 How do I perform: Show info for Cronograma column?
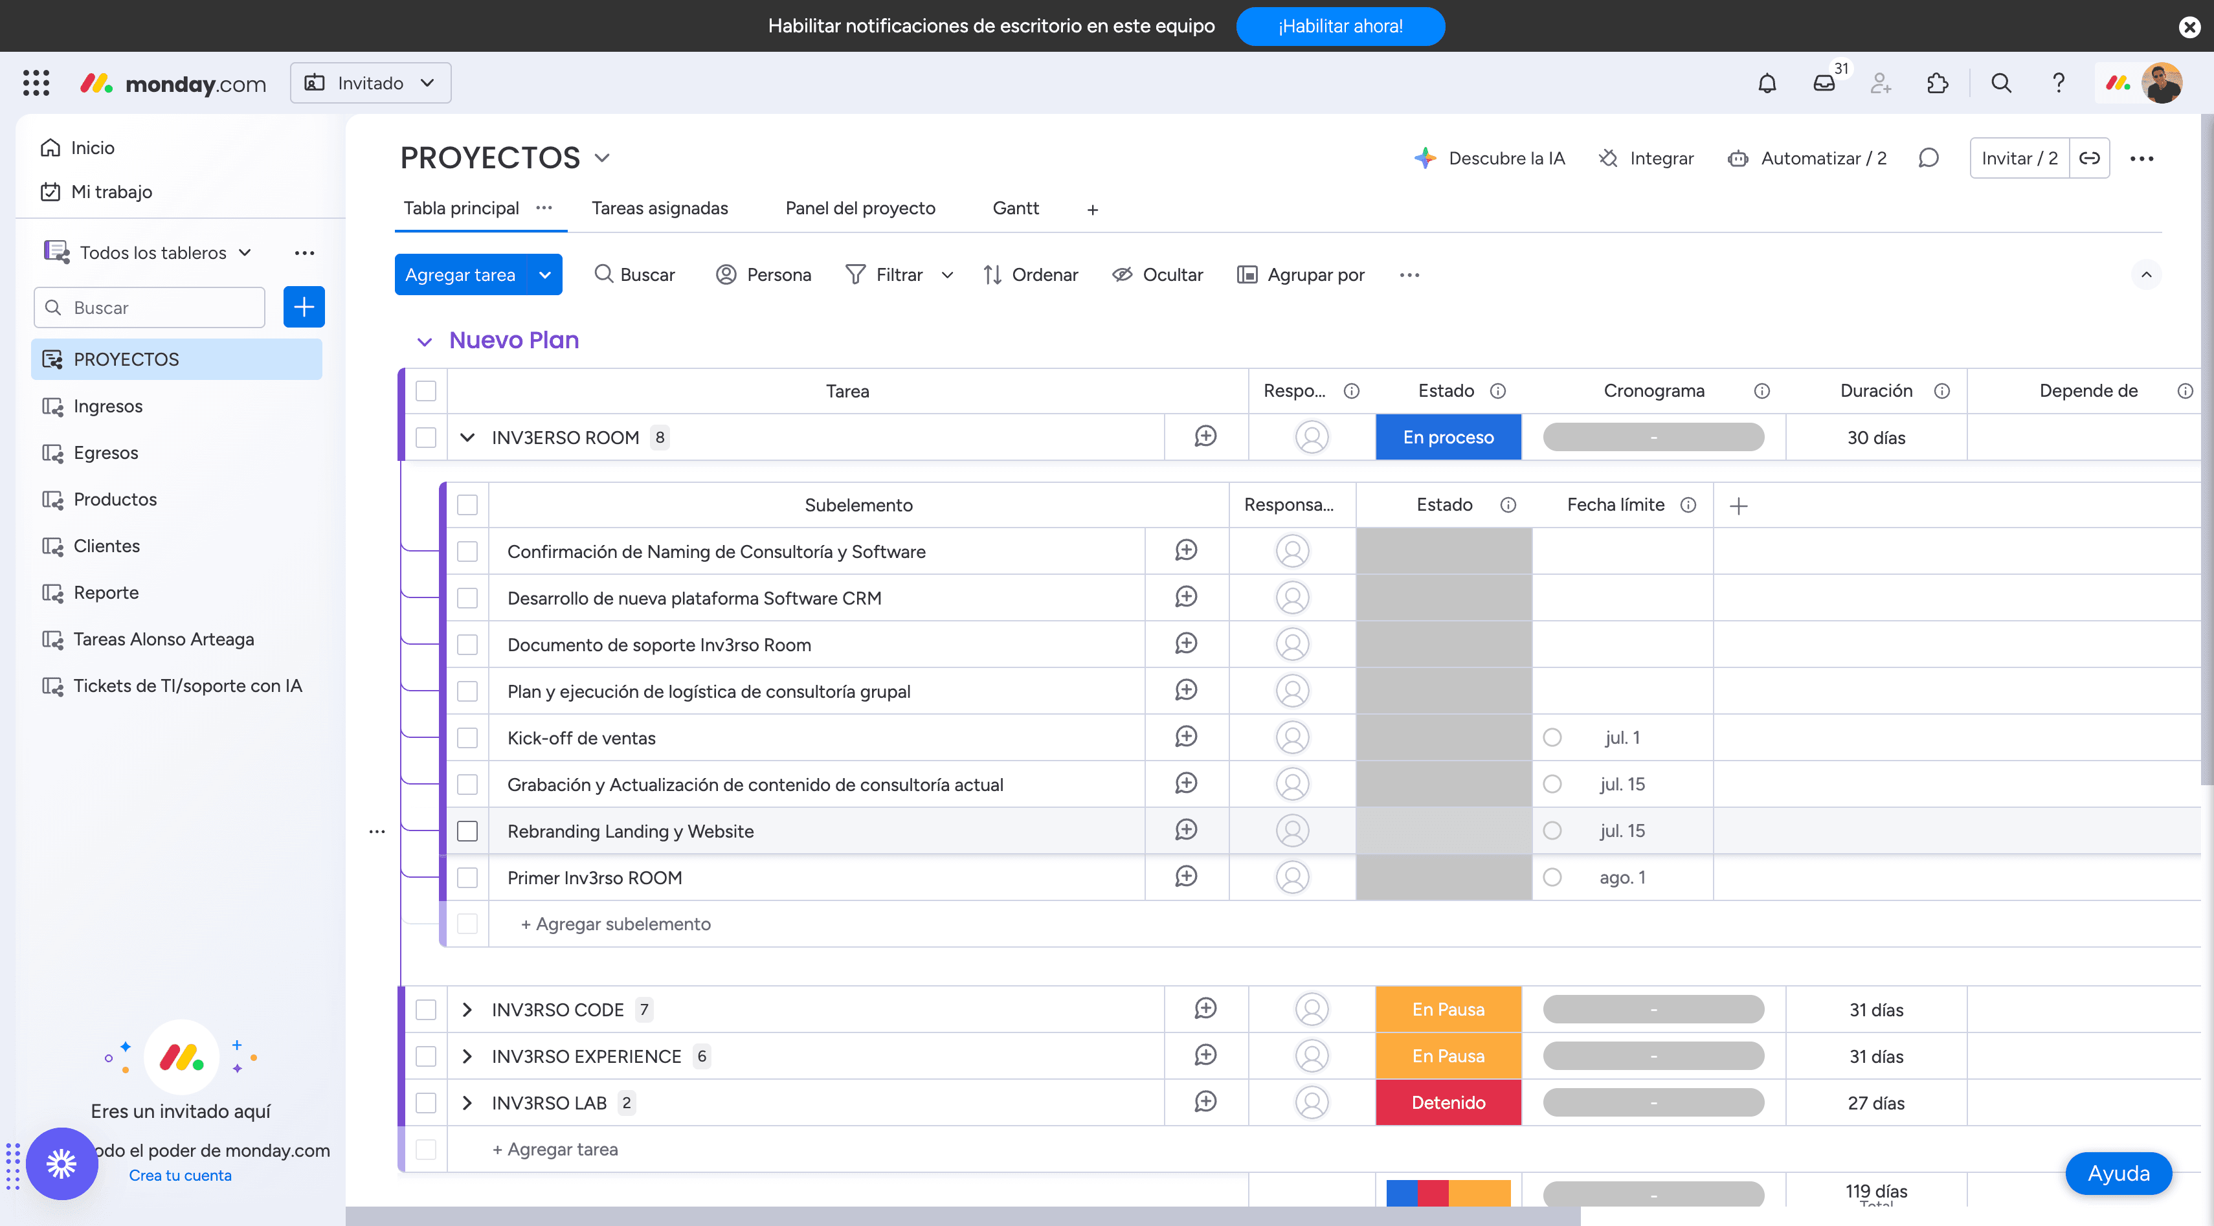click(x=1762, y=391)
